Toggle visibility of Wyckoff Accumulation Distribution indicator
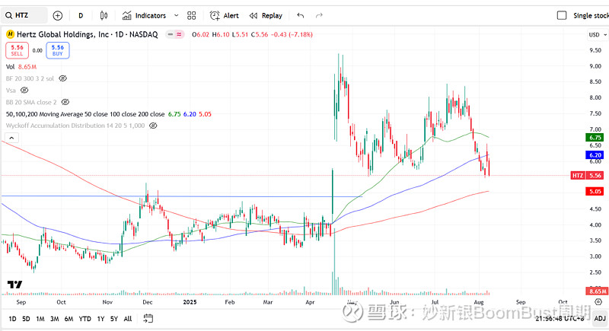The width and height of the screenshot is (609, 331). (x=153, y=126)
